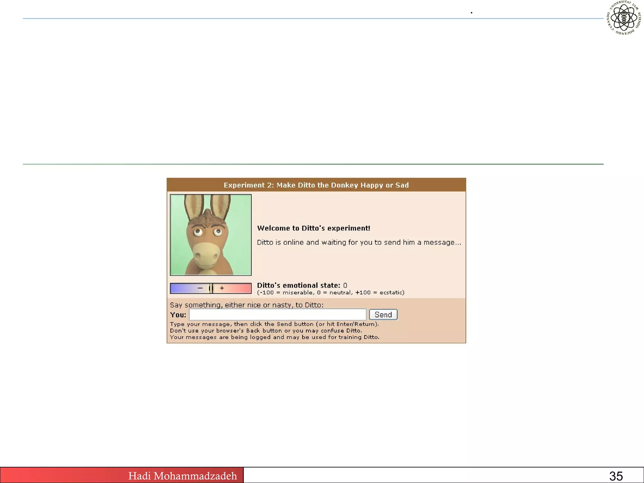Click 'Say something, either nice or nasty' prompt
This screenshot has height=483, width=644.
pos(247,305)
